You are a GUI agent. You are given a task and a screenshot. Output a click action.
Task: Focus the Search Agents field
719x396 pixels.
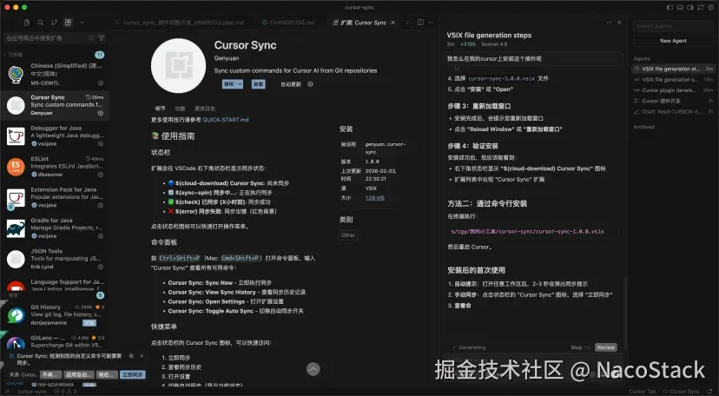[x=673, y=26]
